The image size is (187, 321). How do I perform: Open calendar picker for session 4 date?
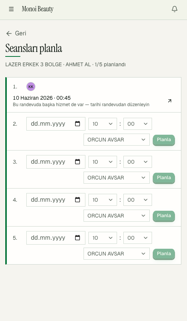pos(78,200)
